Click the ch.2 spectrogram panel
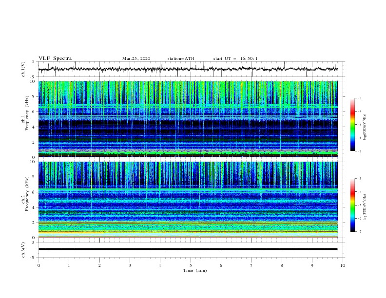 pyautogui.click(x=188, y=200)
